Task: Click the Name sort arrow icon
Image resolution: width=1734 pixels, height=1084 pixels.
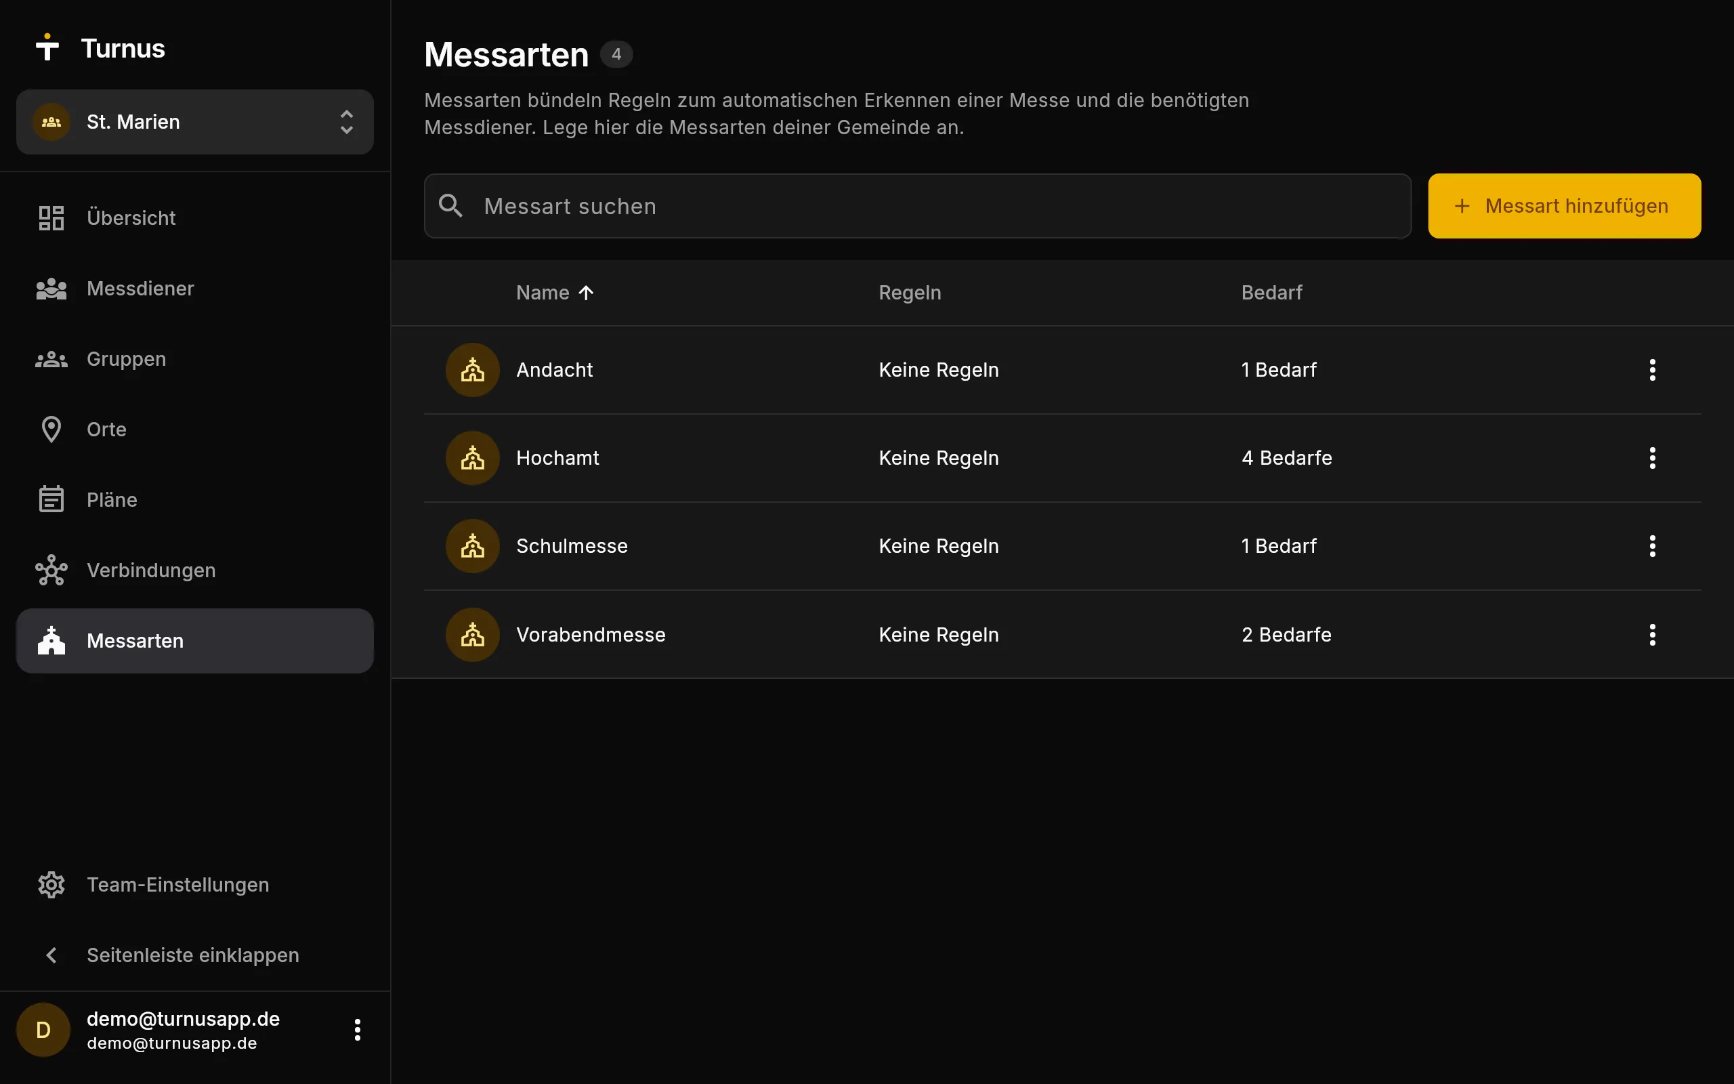Action: (586, 293)
